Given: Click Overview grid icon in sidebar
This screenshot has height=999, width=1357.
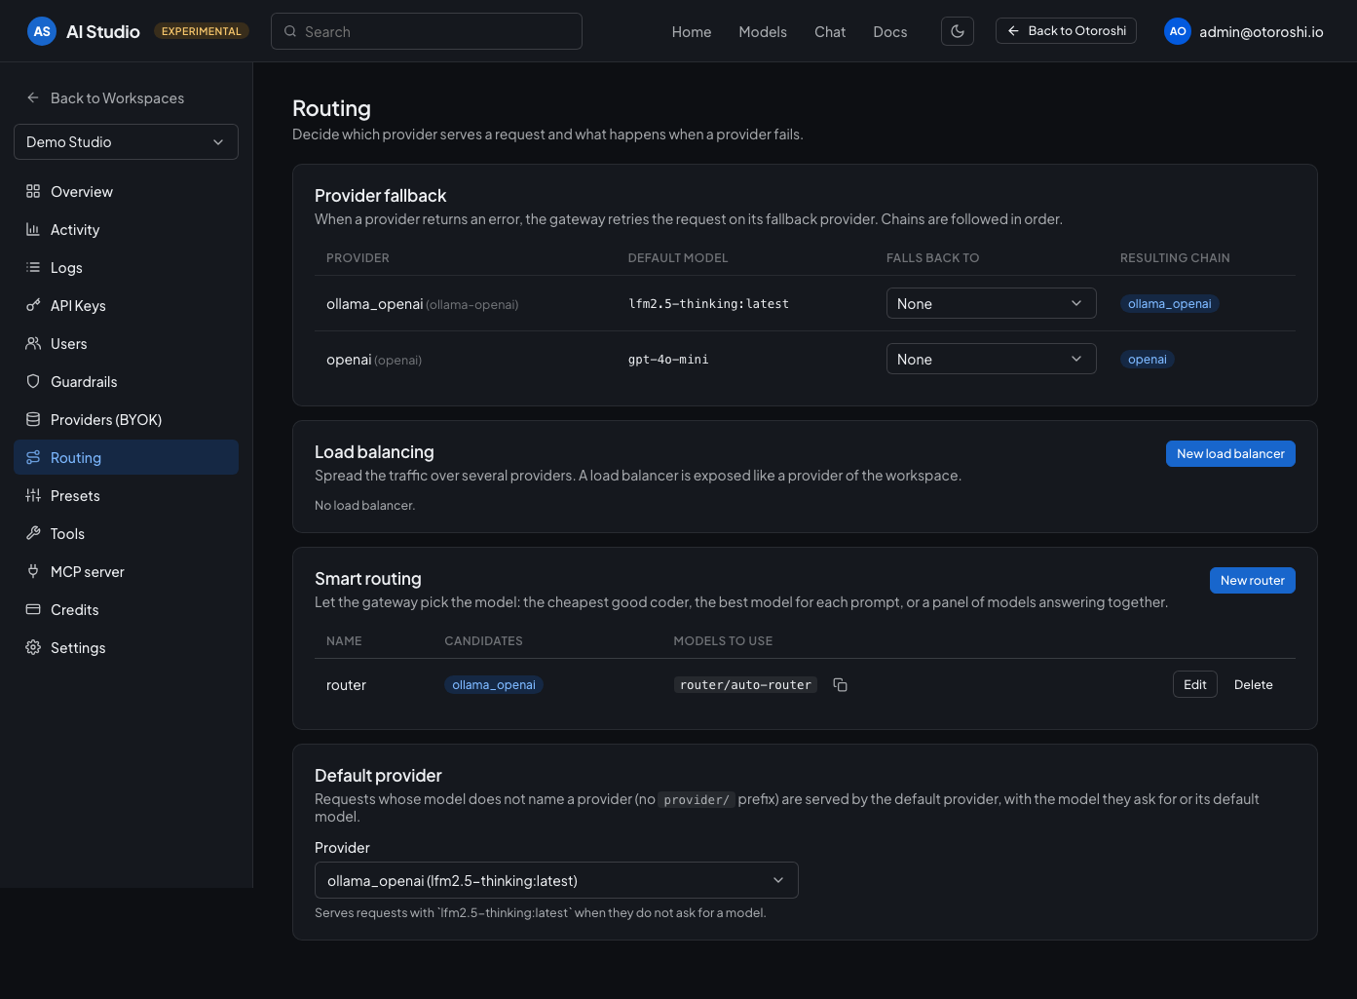Looking at the screenshot, I should [33, 191].
